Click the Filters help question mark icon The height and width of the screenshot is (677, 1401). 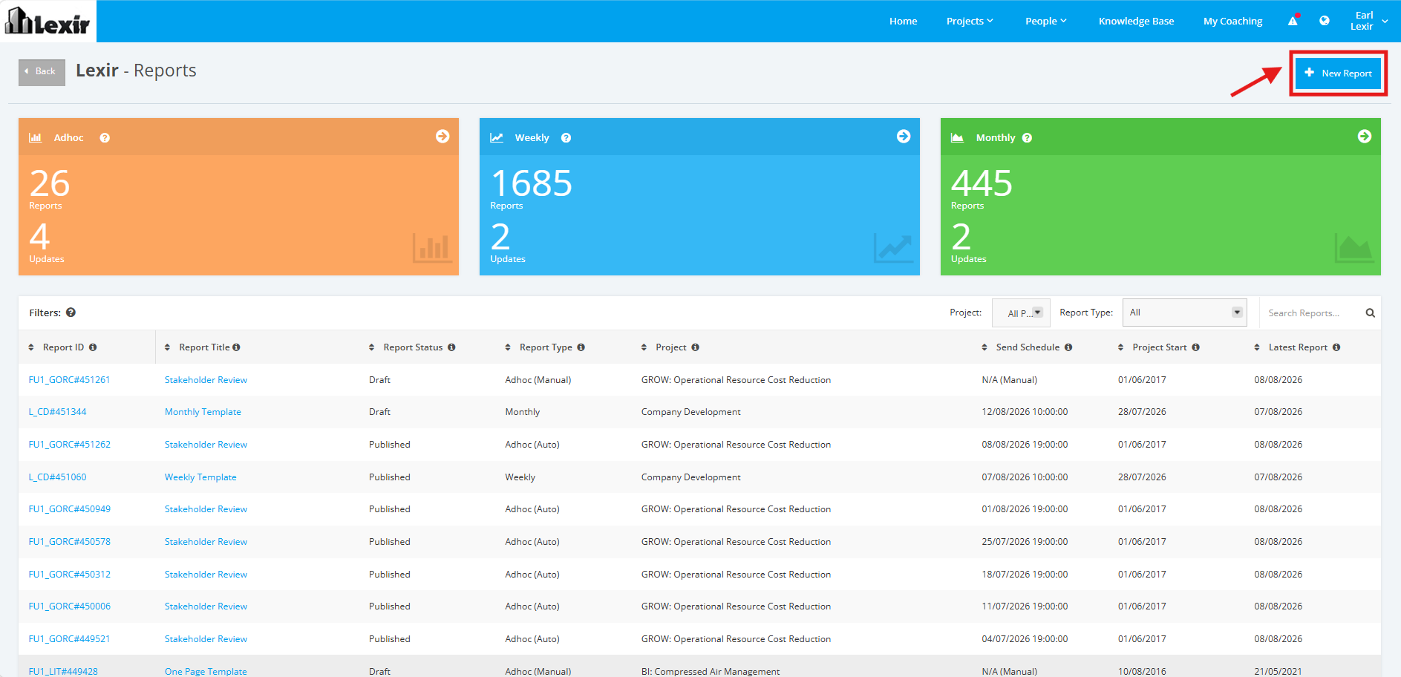[x=71, y=313]
